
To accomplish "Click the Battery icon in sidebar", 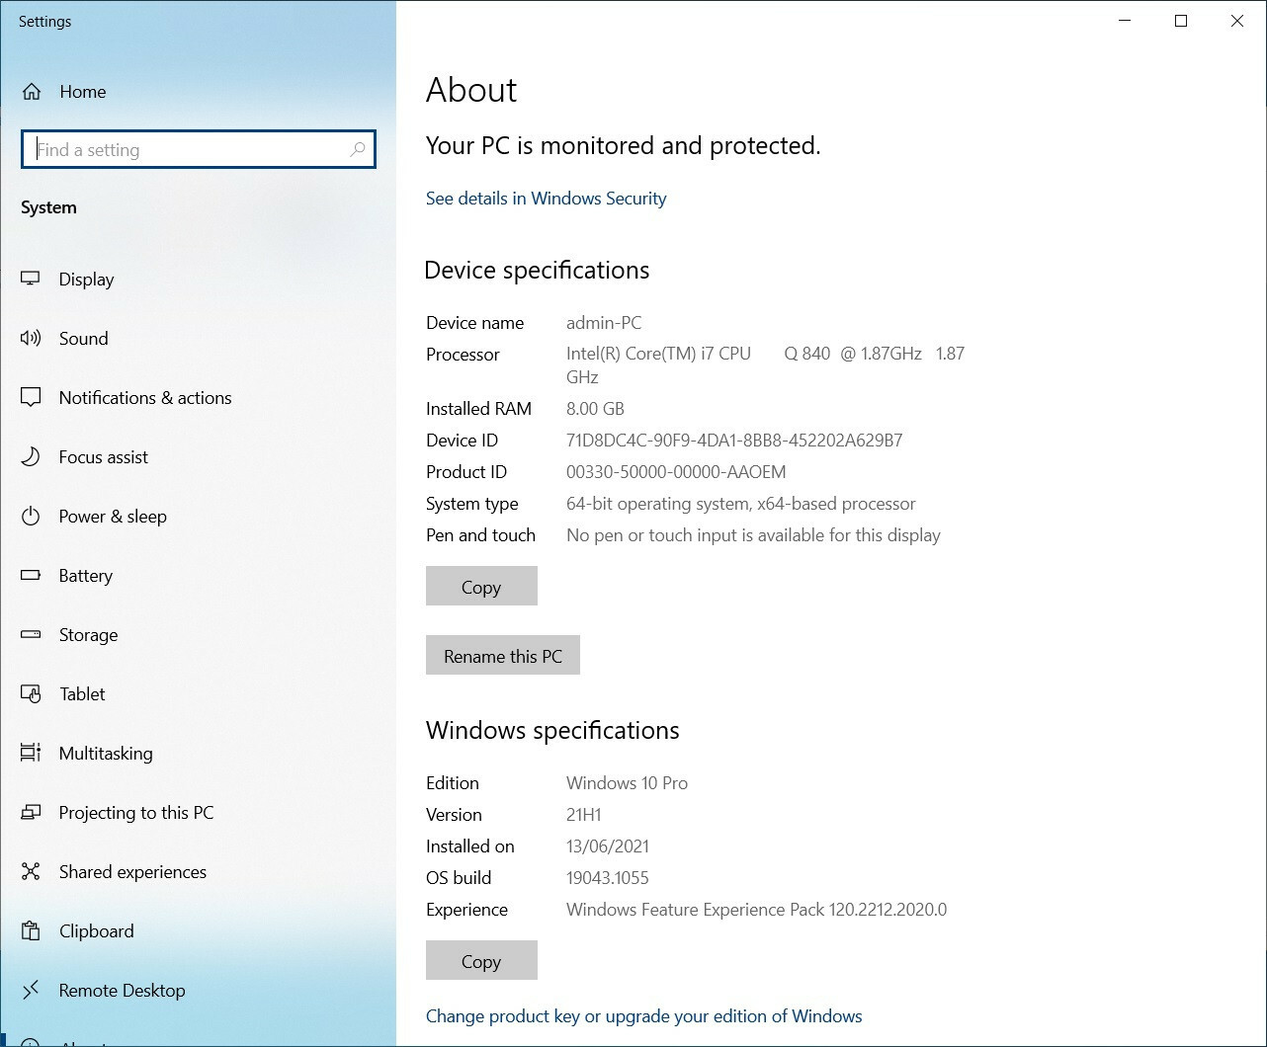I will point(31,575).
